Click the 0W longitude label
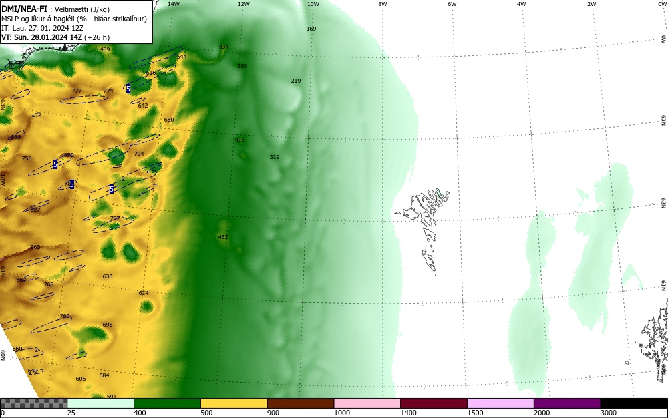 (661, 4)
